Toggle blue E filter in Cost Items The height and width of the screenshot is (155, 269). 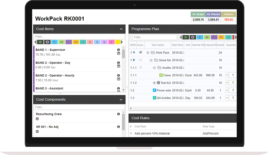coord(54,42)
